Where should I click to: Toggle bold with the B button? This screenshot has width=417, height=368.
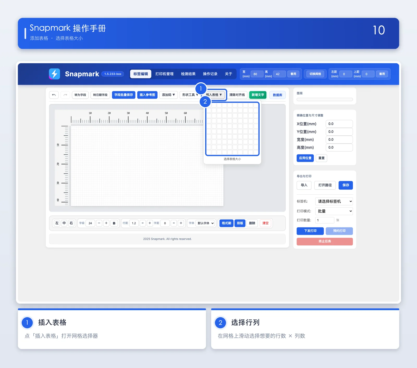[x=114, y=223]
